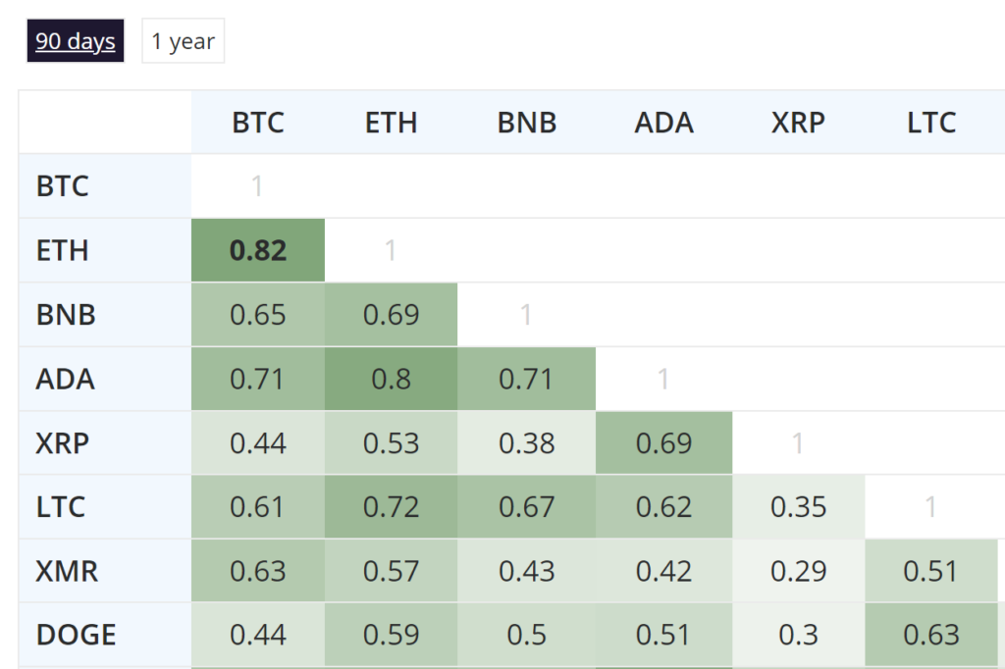Image resolution: width=1005 pixels, height=669 pixels.
Task: Select the 0.62 LTC/ADA cell
Action: click(x=664, y=507)
